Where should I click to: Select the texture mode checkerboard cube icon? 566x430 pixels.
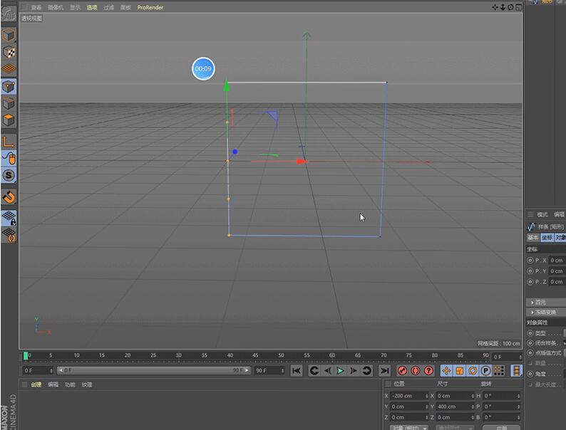9,53
